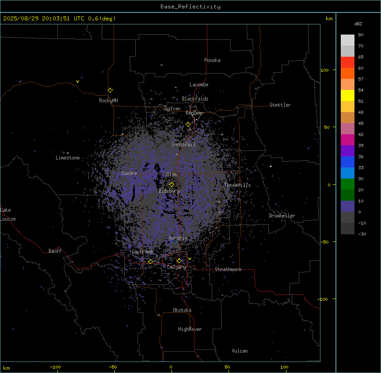Select the yellow diamond marker between Olds and Didsbury

tap(171, 185)
